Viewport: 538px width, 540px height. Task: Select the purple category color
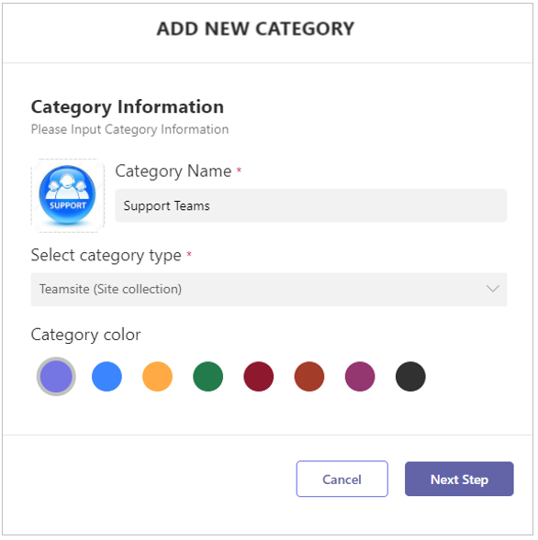pyautogui.click(x=56, y=377)
